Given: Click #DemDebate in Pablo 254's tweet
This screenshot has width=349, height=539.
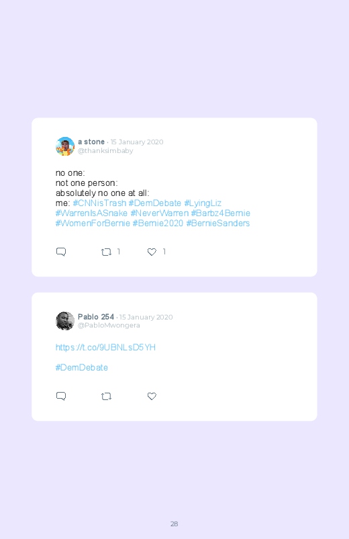Looking at the screenshot, I should coord(81,367).
